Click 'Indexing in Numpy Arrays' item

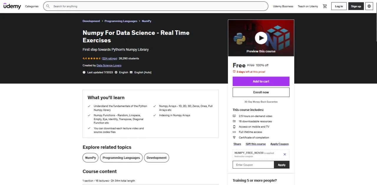[175, 115]
